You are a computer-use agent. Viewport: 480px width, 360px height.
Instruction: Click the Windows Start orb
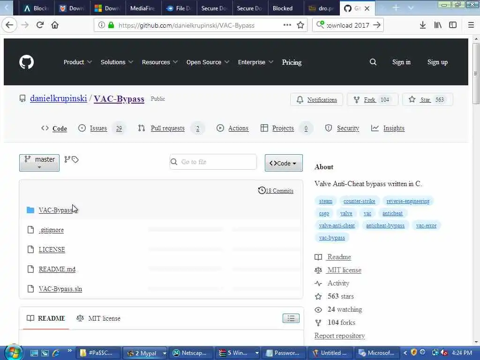pos(13,352)
